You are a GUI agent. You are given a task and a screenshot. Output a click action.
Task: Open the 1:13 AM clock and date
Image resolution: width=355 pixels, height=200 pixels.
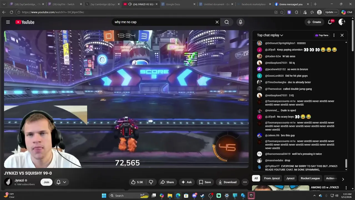pyautogui.click(x=347, y=196)
